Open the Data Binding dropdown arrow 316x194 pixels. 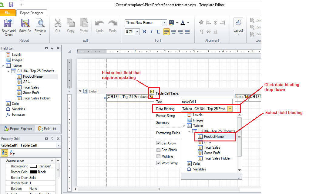click(x=230, y=109)
